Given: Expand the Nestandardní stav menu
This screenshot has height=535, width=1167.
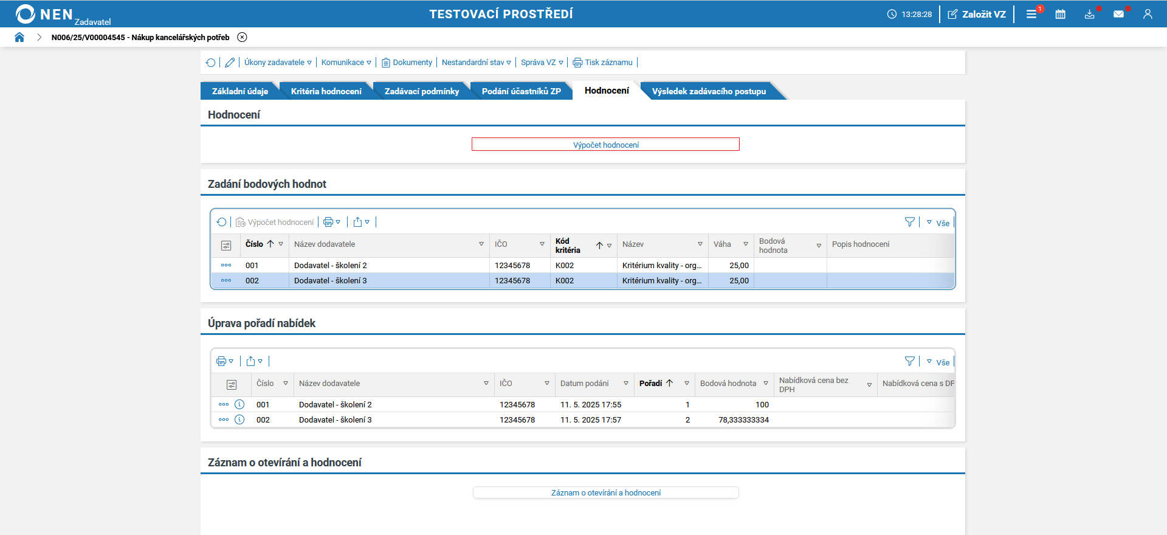Looking at the screenshot, I should click(x=477, y=63).
